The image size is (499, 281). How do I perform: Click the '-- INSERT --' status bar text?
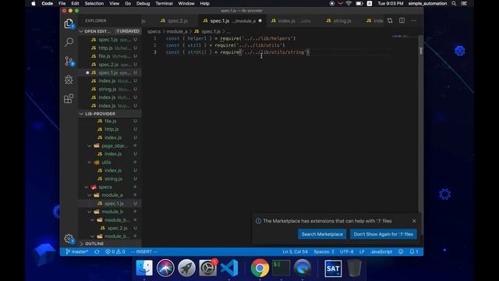pyautogui.click(x=143, y=251)
